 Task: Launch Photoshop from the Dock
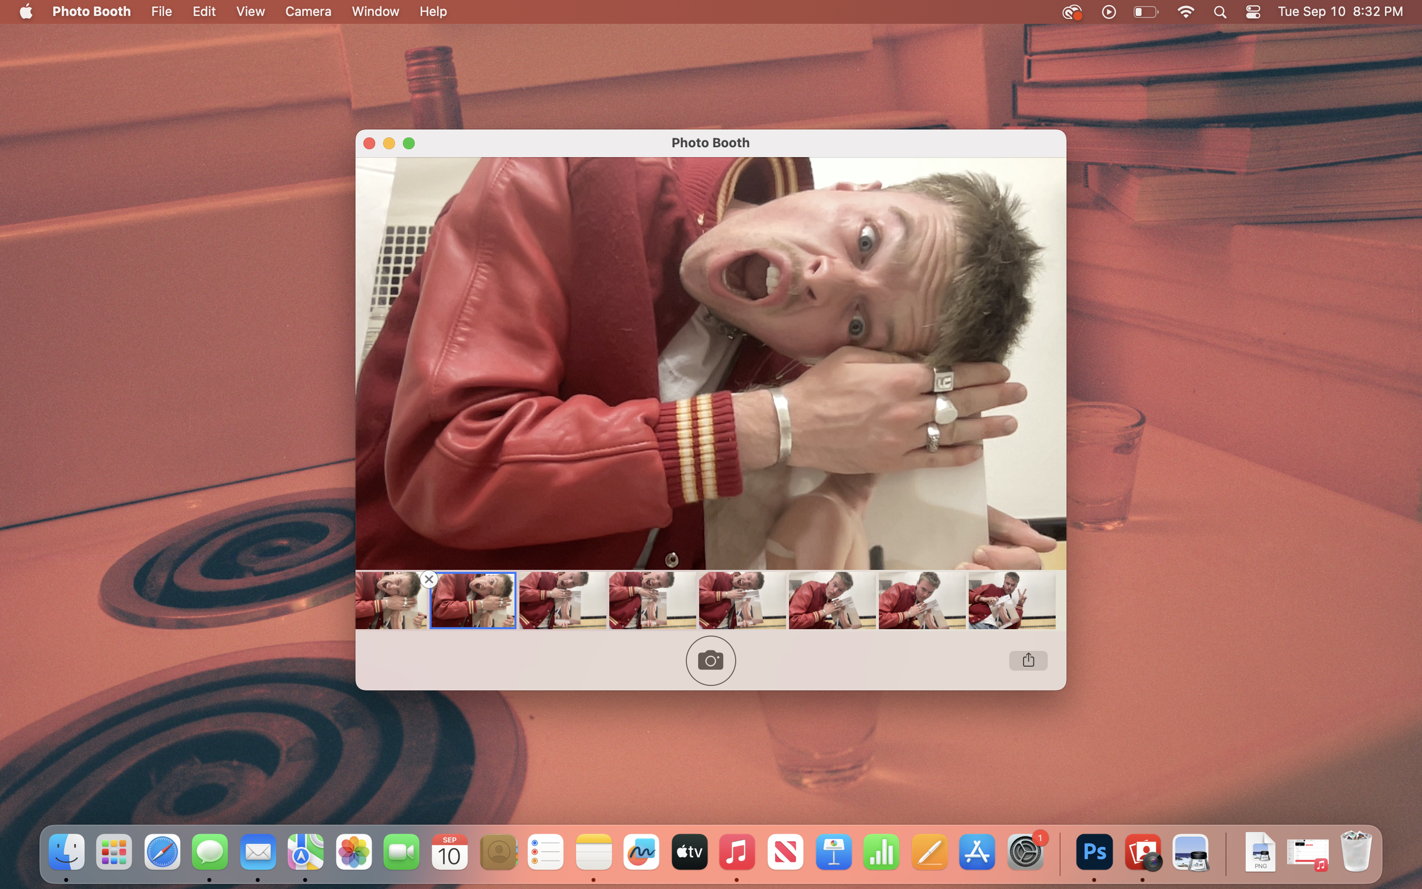pos(1094,851)
